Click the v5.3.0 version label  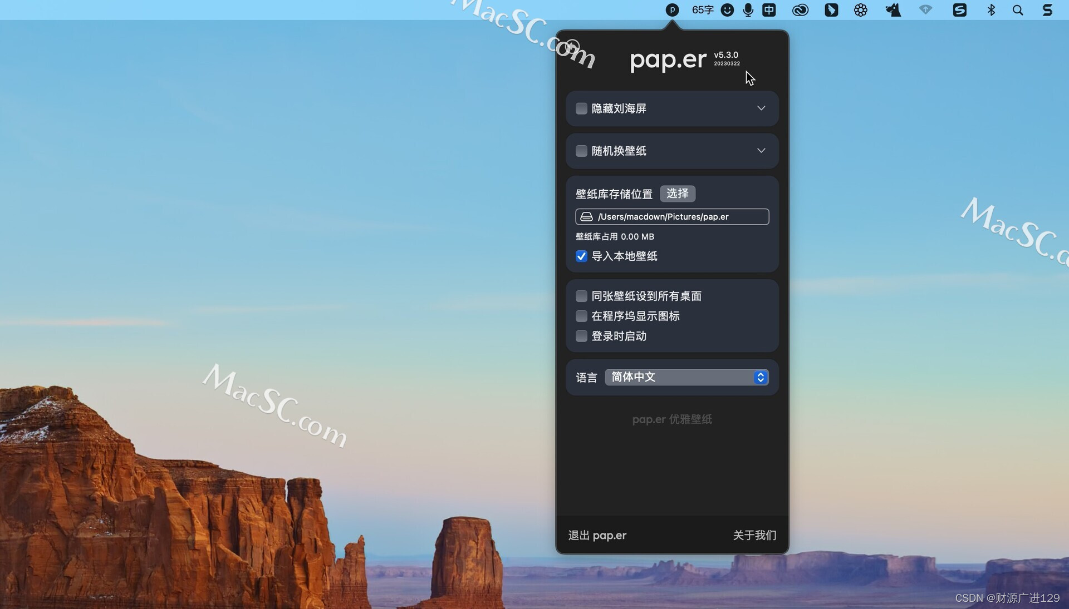point(727,55)
